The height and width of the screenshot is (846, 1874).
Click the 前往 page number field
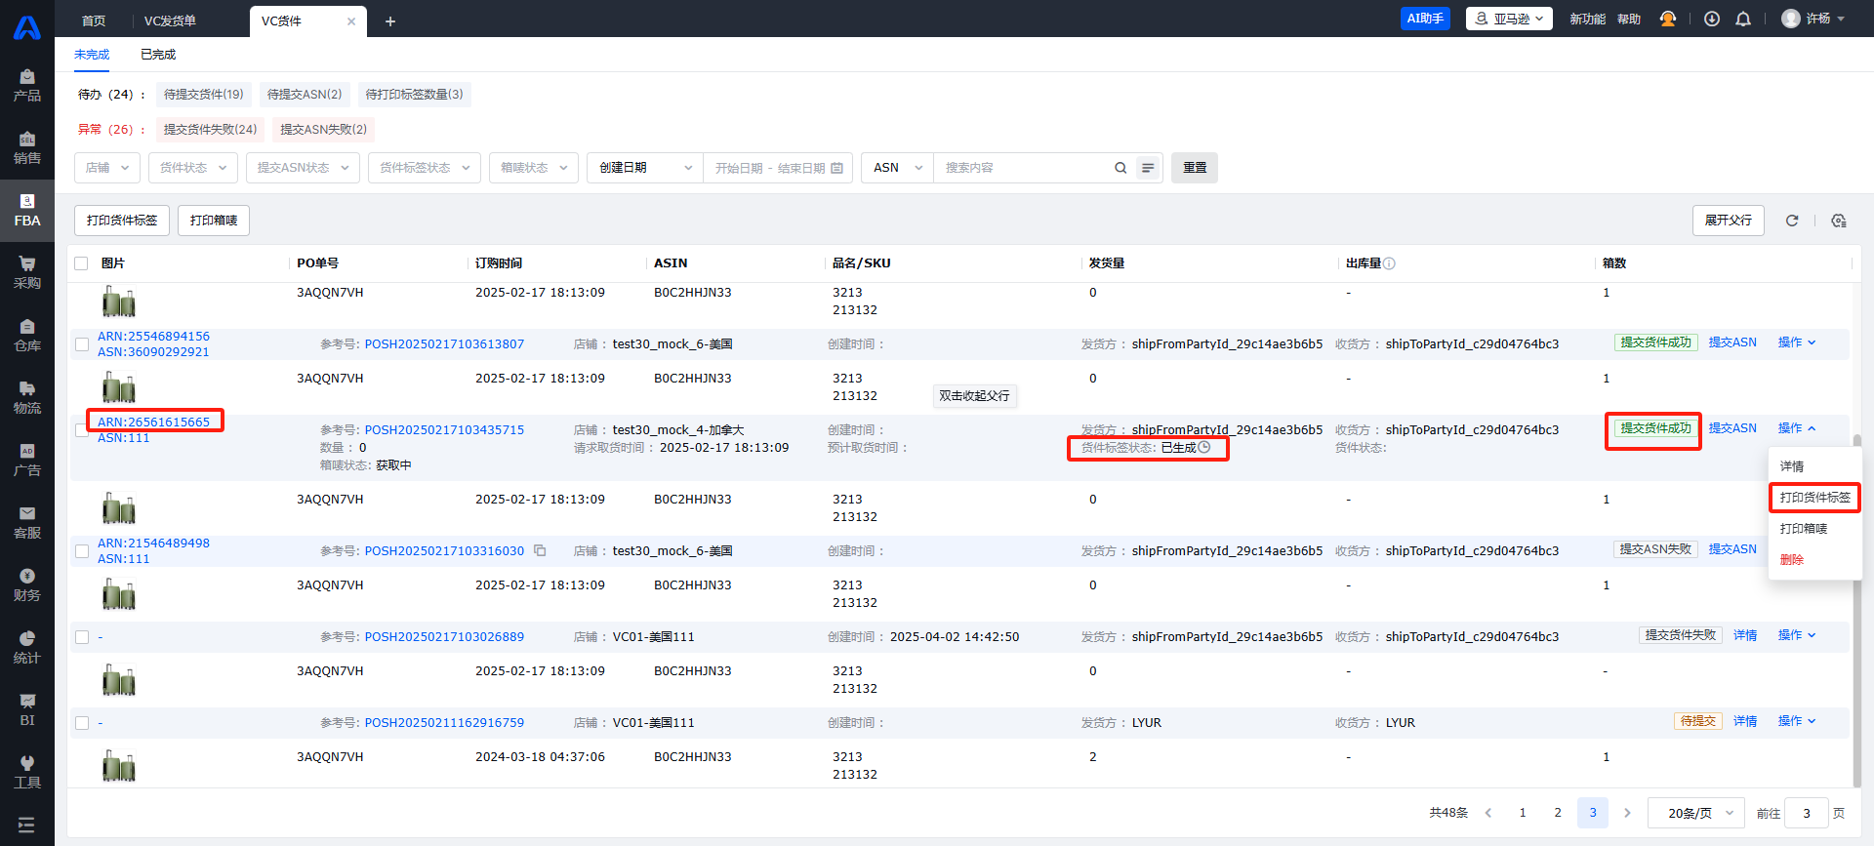pos(1807,813)
